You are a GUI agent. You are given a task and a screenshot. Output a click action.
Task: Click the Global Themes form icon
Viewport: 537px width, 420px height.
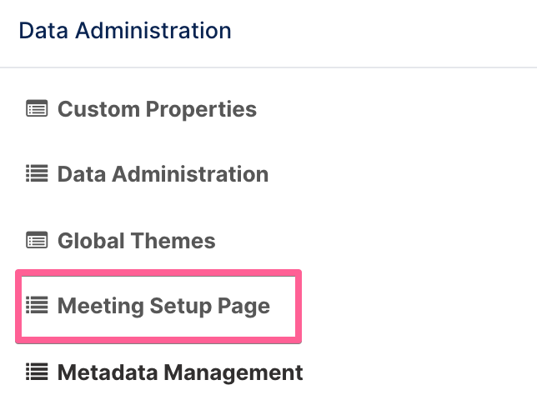coord(37,240)
